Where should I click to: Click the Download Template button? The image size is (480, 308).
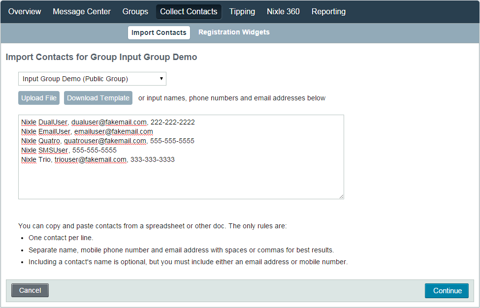point(98,98)
